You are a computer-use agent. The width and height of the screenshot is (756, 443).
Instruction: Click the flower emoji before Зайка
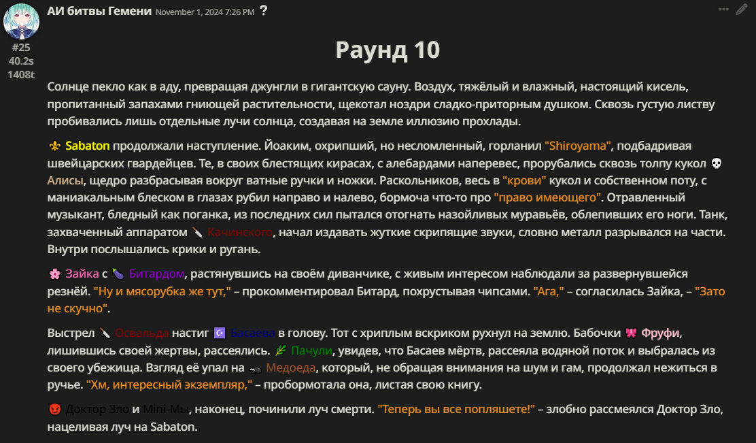coord(54,274)
